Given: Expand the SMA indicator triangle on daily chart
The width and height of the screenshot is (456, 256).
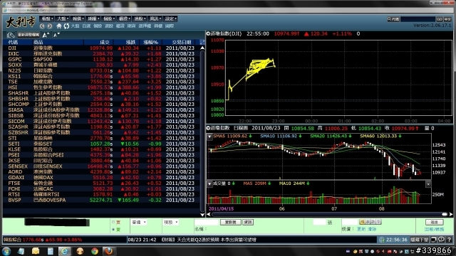Looking at the screenshot, I should 209,137.
